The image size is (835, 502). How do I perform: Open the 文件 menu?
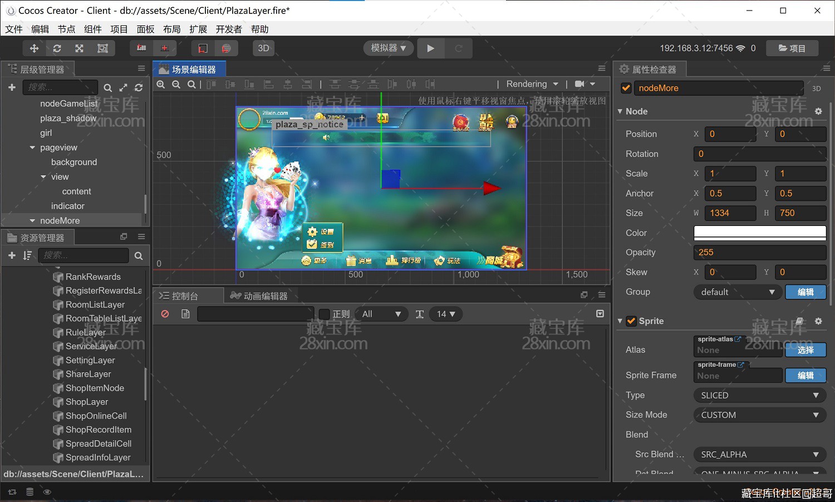click(14, 29)
